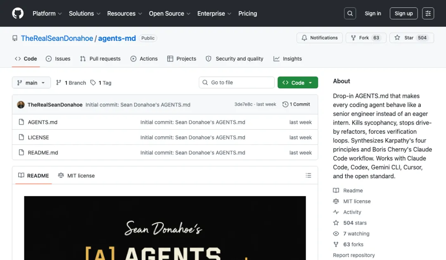Select the MIT license tab in file viewer
This screenshot has height=260, width=446.
pos(76,176)
